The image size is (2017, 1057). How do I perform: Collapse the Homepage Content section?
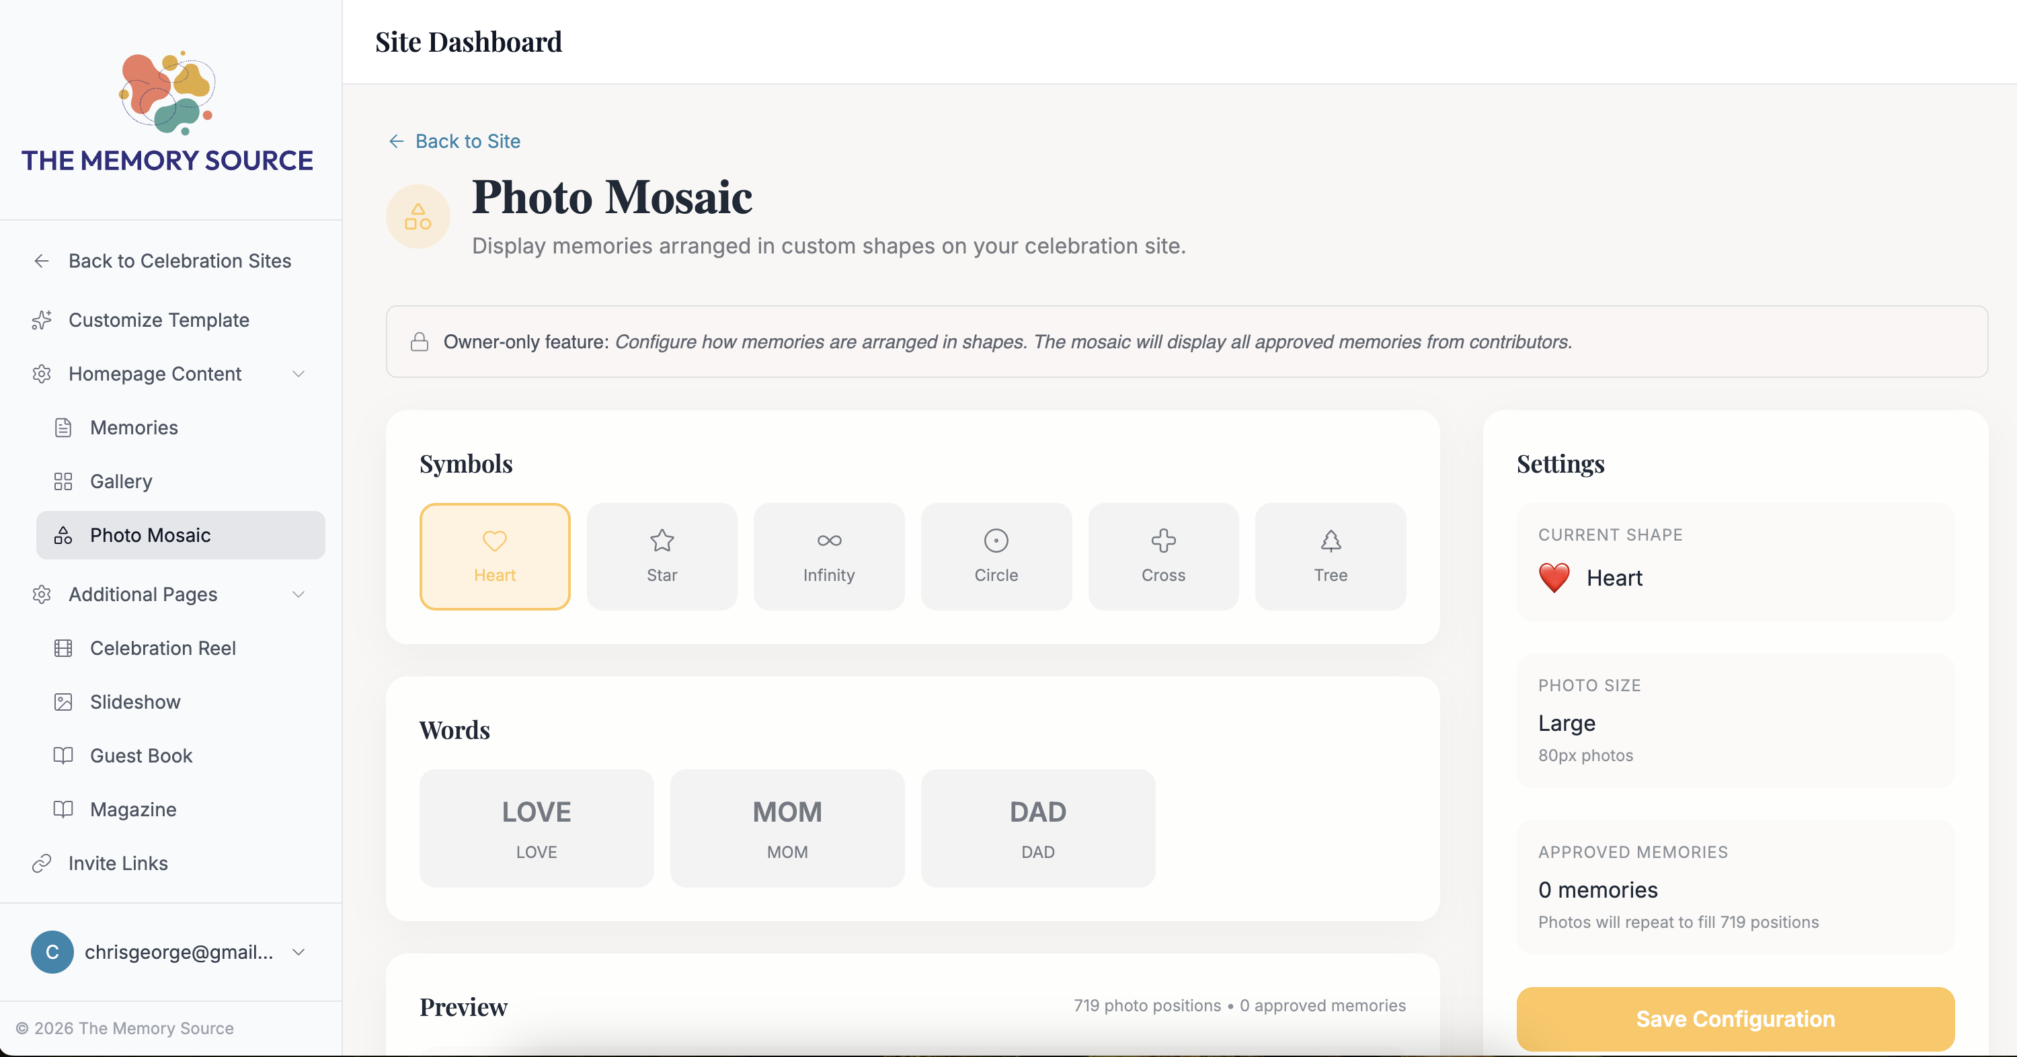click(299, 373)
